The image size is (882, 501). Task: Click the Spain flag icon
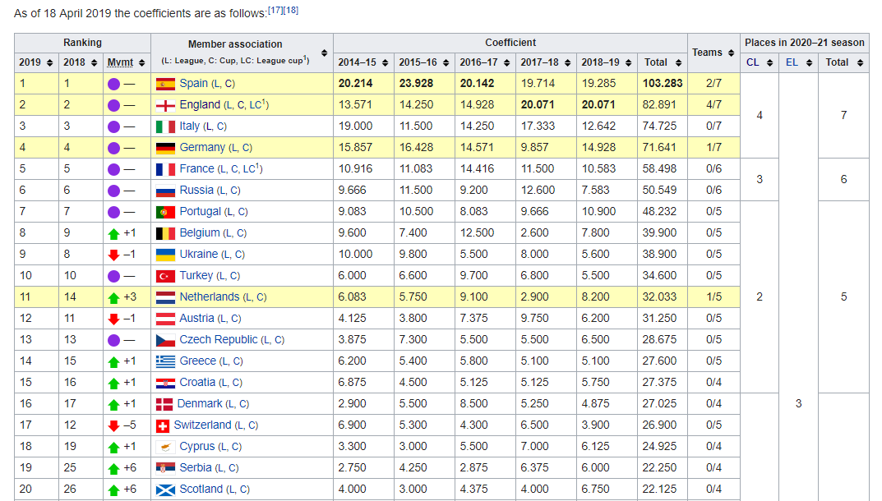pyautogui.click(x=165, y=85)
